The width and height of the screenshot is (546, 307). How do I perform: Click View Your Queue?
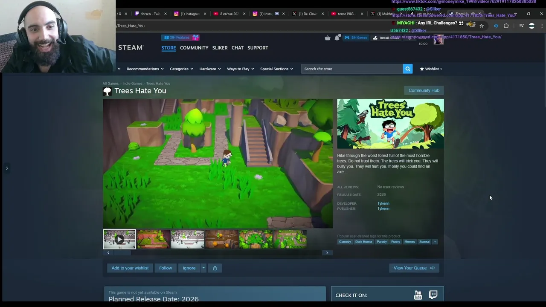414,268
